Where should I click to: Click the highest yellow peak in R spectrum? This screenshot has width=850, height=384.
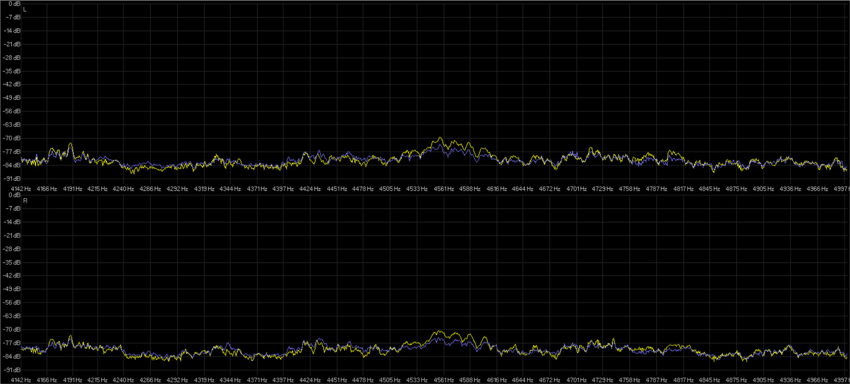coord(439,331)
